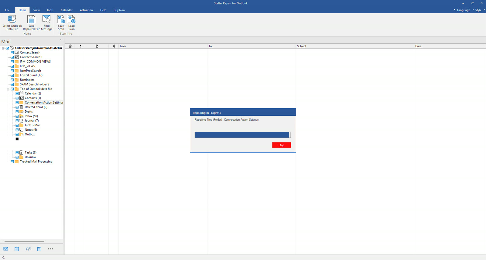Viewport: 486px width, 260px height.
Task: Click the Load Scan icon
Action: [71, 19]
